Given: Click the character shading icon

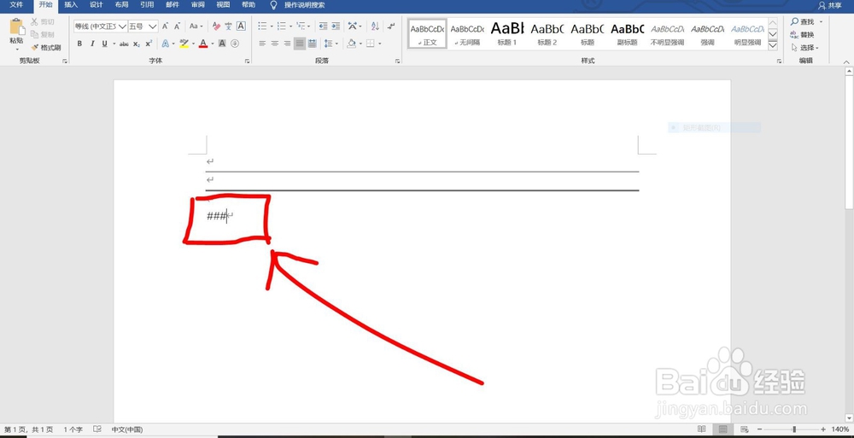Looking at the screenshot, I should click(222, 44).
